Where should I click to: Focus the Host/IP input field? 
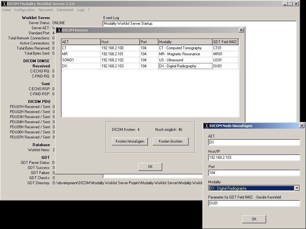(x=254, y=158)
